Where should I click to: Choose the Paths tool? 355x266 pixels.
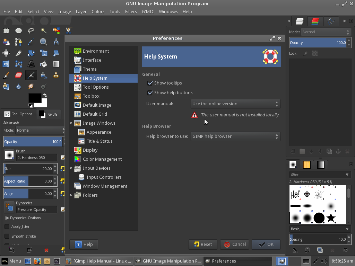click(x=19, y=42)
